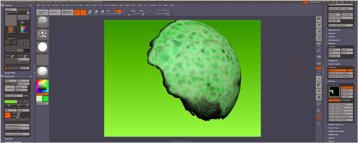Pick the material sphere icon
This screenshot has height=143, width=358.
43,71
